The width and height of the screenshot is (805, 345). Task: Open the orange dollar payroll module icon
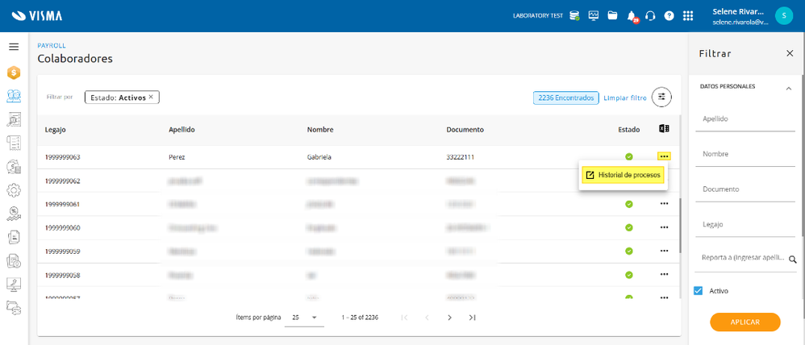tap(14, 73)
